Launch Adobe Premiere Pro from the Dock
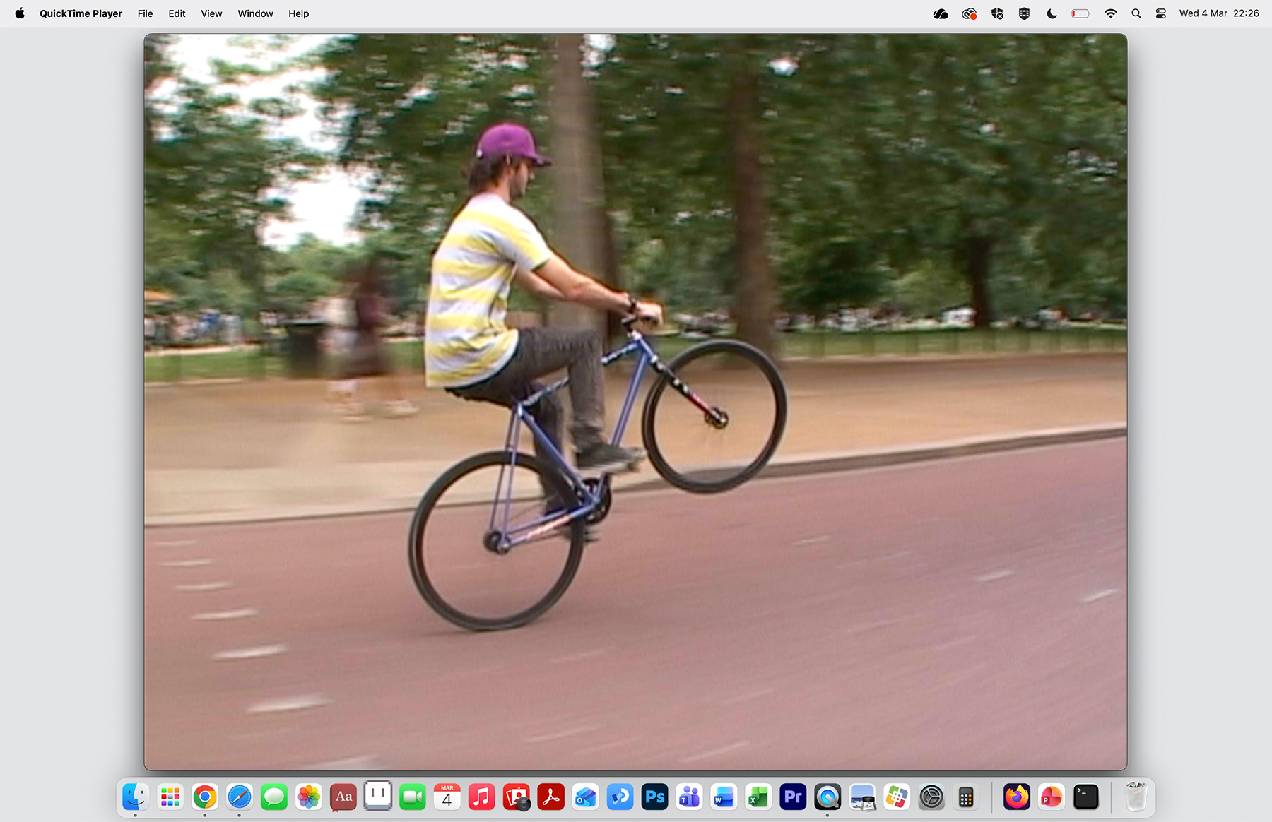 [x=792, y=797]
